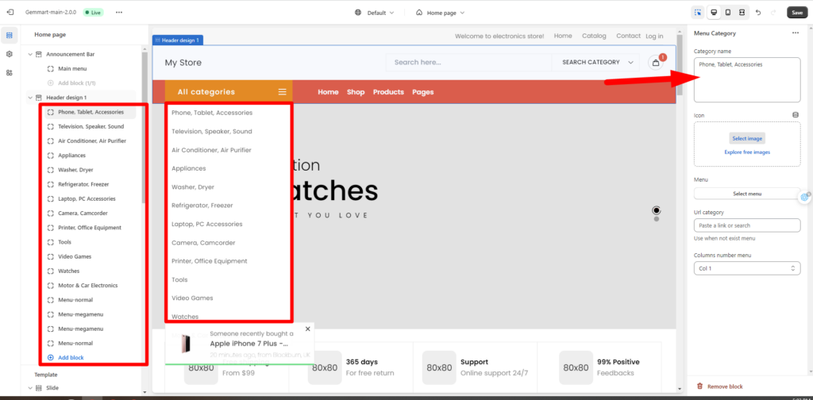Screen dimensions: 813x400
Task: Open the App embeds icon
Action: (x=10, y=72)
